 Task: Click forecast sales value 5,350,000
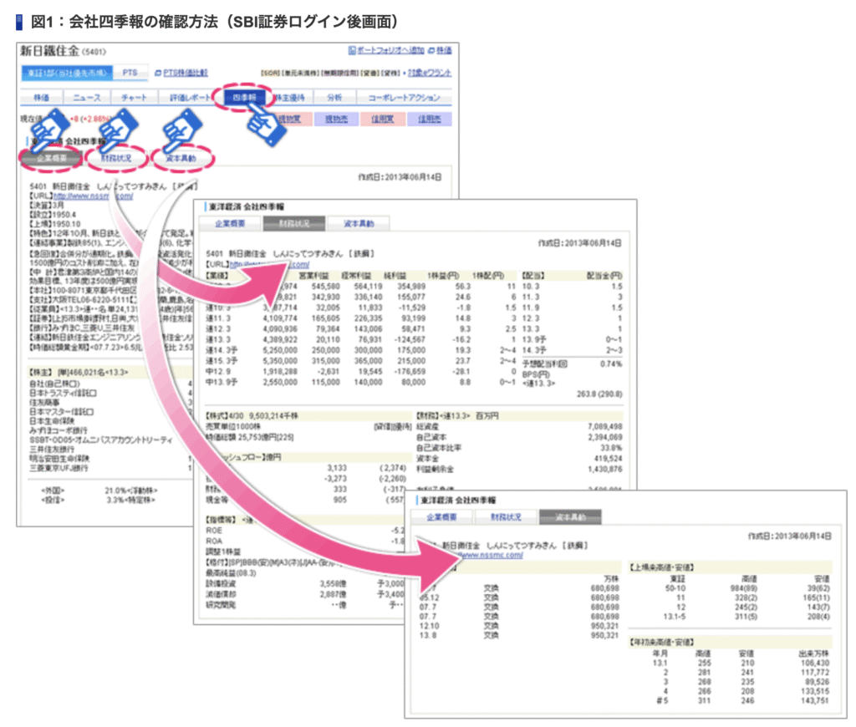(x=280, y=361)
